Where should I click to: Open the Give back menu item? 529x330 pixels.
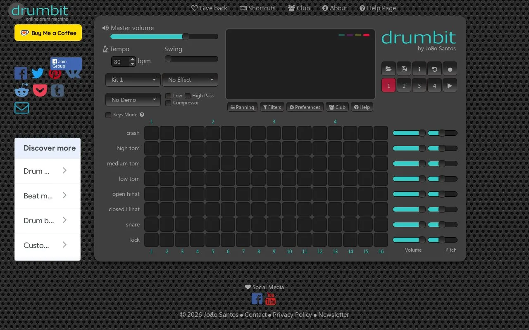tap(209, 8)
